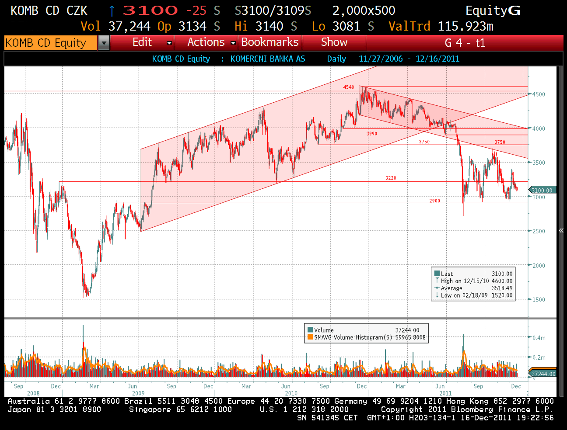Select the G 4 - t1 tab
Image resolution: width=567 pixels, height=430 pixels.
[465, 43]
